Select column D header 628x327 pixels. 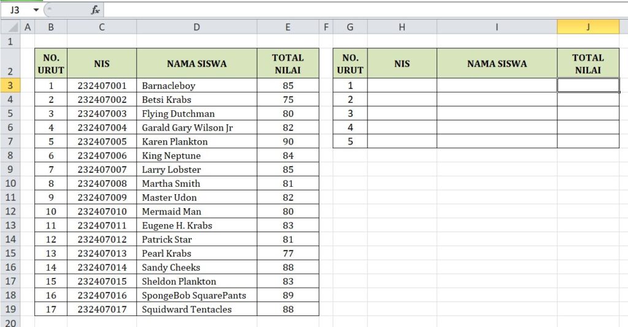coord(197,27)
